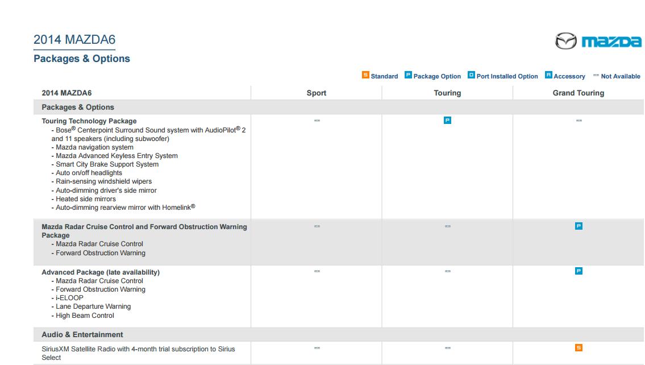Click the orange Standard legend icon

pos(365,75)
